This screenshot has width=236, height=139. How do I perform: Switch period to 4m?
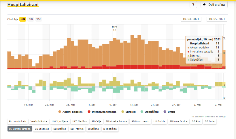coord(31,19)
